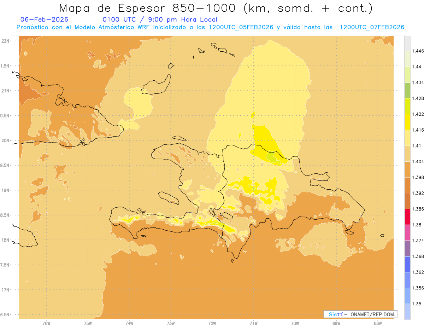Click the 75W longitude axis label
Viewport: 424px width, 328px height.
[88, 324]
